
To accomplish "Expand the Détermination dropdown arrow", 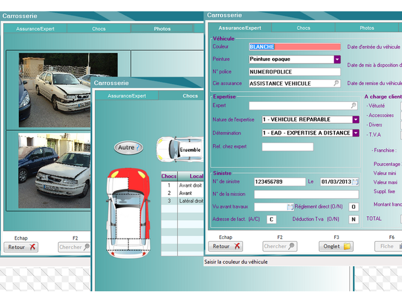I will [x=356, y=133].
